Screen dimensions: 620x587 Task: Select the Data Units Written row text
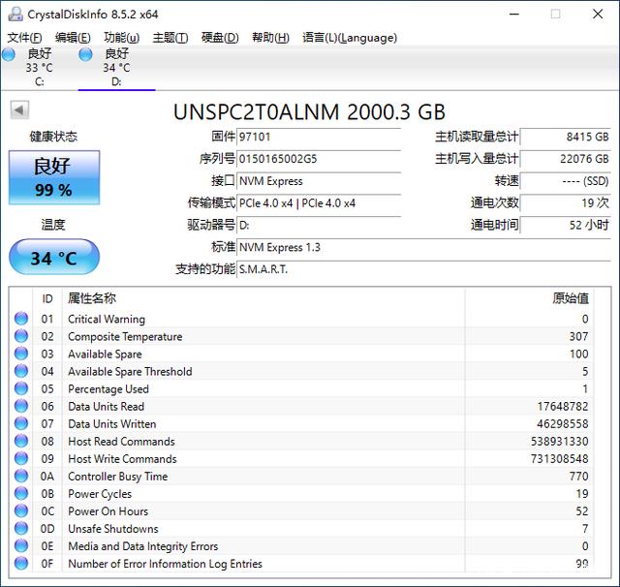112,423
